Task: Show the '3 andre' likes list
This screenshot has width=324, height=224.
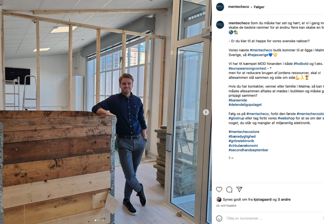Action: (x=284, y=200)
